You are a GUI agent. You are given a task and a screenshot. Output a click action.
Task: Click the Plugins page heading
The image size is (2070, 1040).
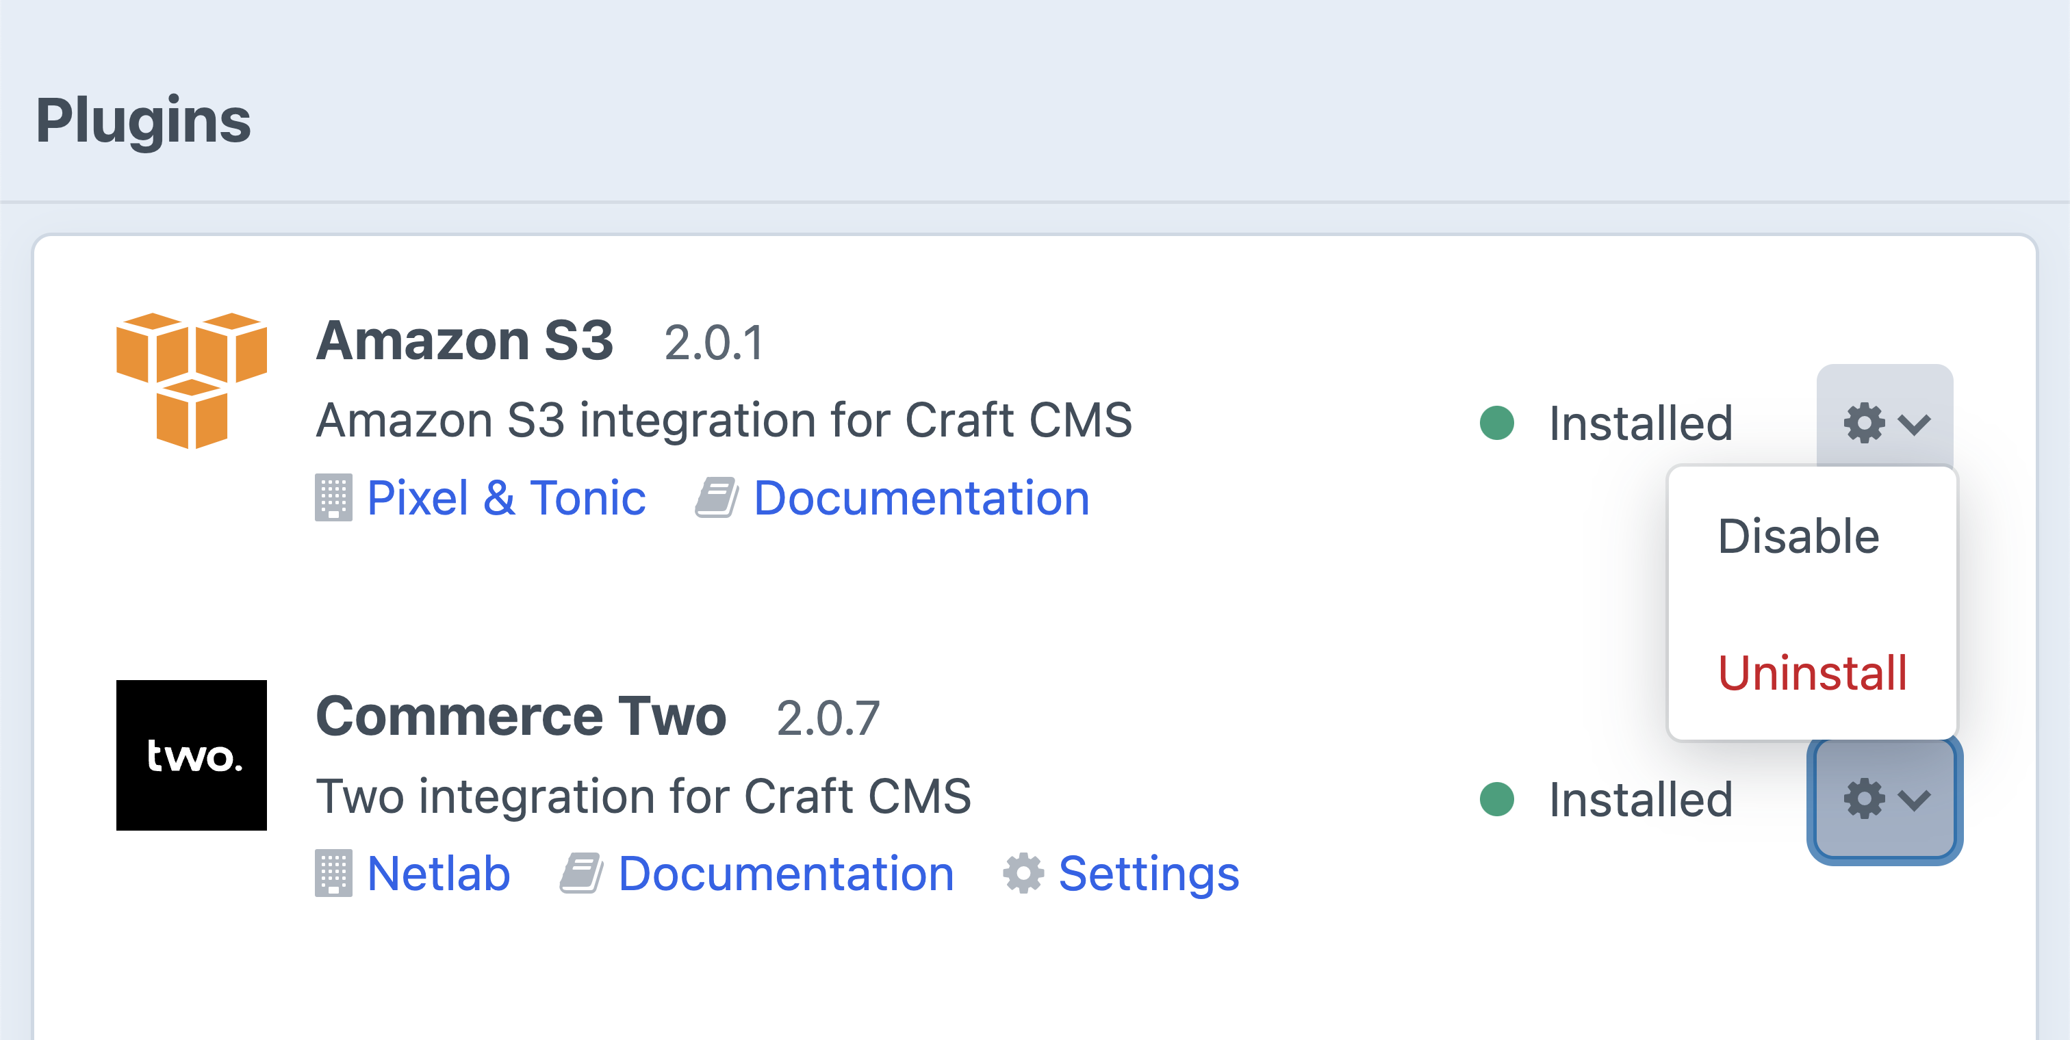tap(143, 120)
